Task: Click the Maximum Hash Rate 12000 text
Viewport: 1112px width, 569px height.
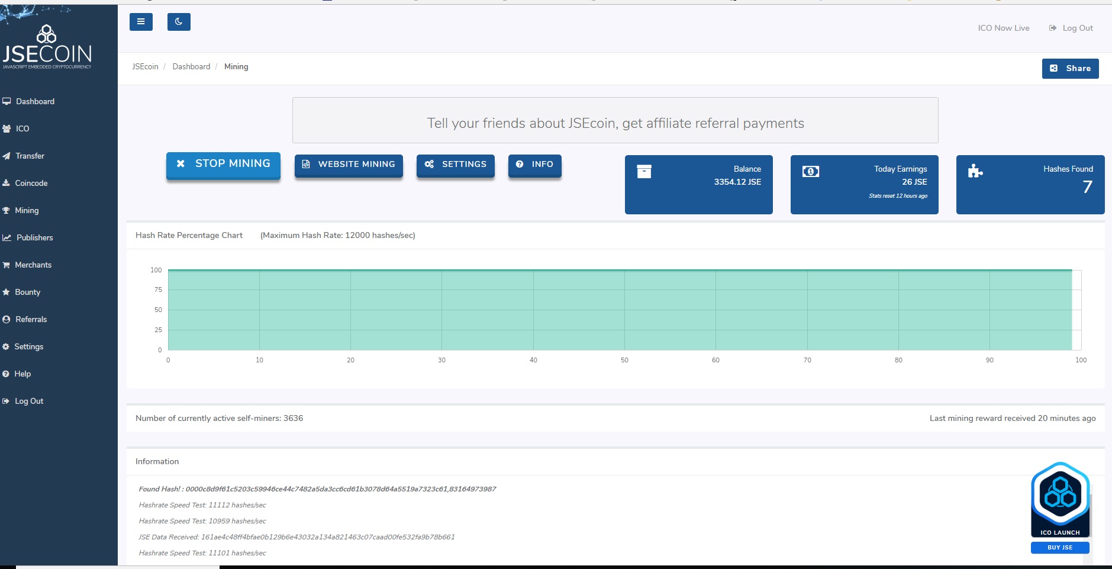Action: pos(338,235)
